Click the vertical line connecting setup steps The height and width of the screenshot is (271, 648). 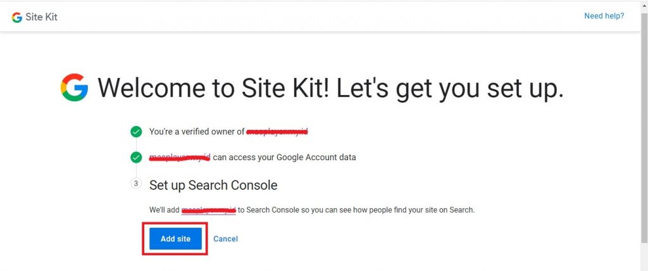coord(136,170)
